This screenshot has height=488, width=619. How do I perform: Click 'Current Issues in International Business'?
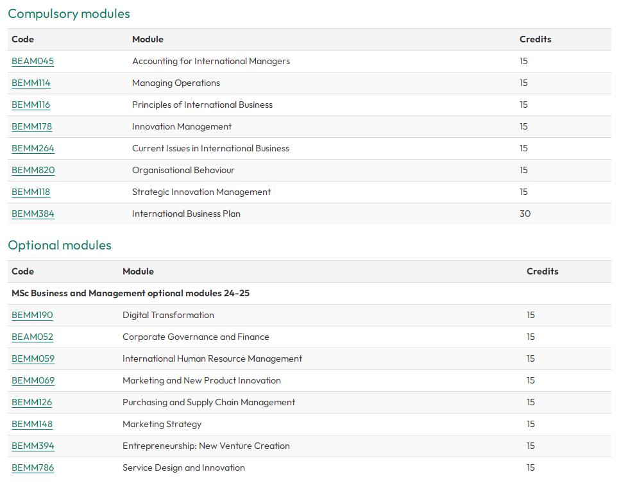(210, 148)
